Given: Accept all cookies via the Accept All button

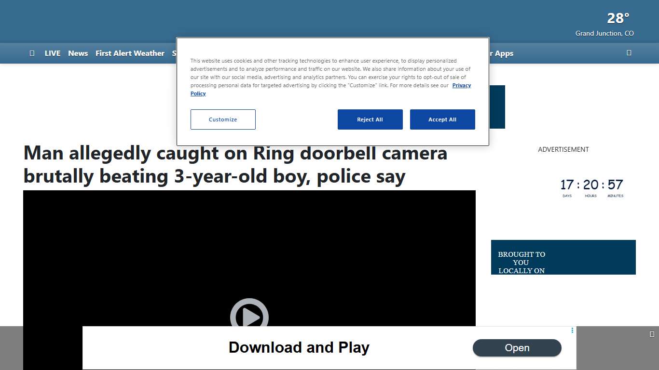Looking at the screenshot, I should (442, 119).
